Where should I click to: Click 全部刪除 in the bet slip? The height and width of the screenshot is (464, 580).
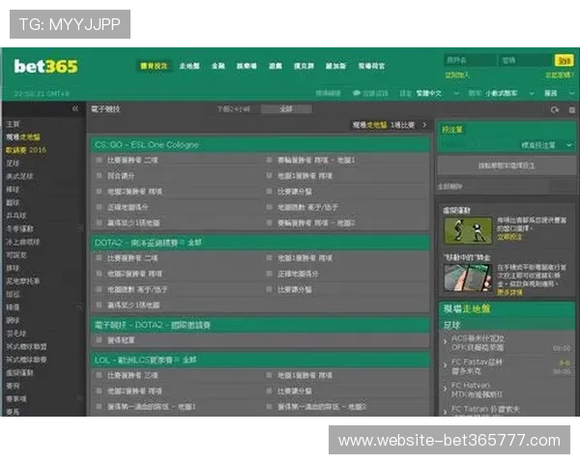click(x=449, y=187)
